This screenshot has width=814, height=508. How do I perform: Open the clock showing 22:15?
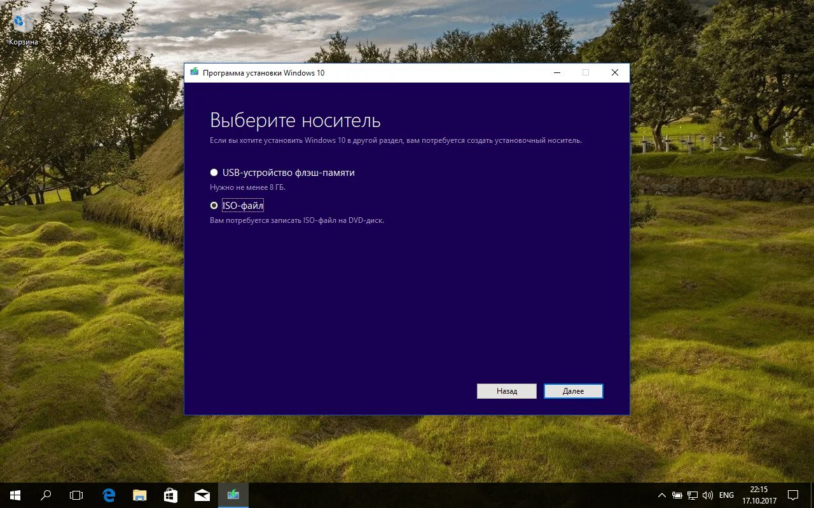(759, 495)
